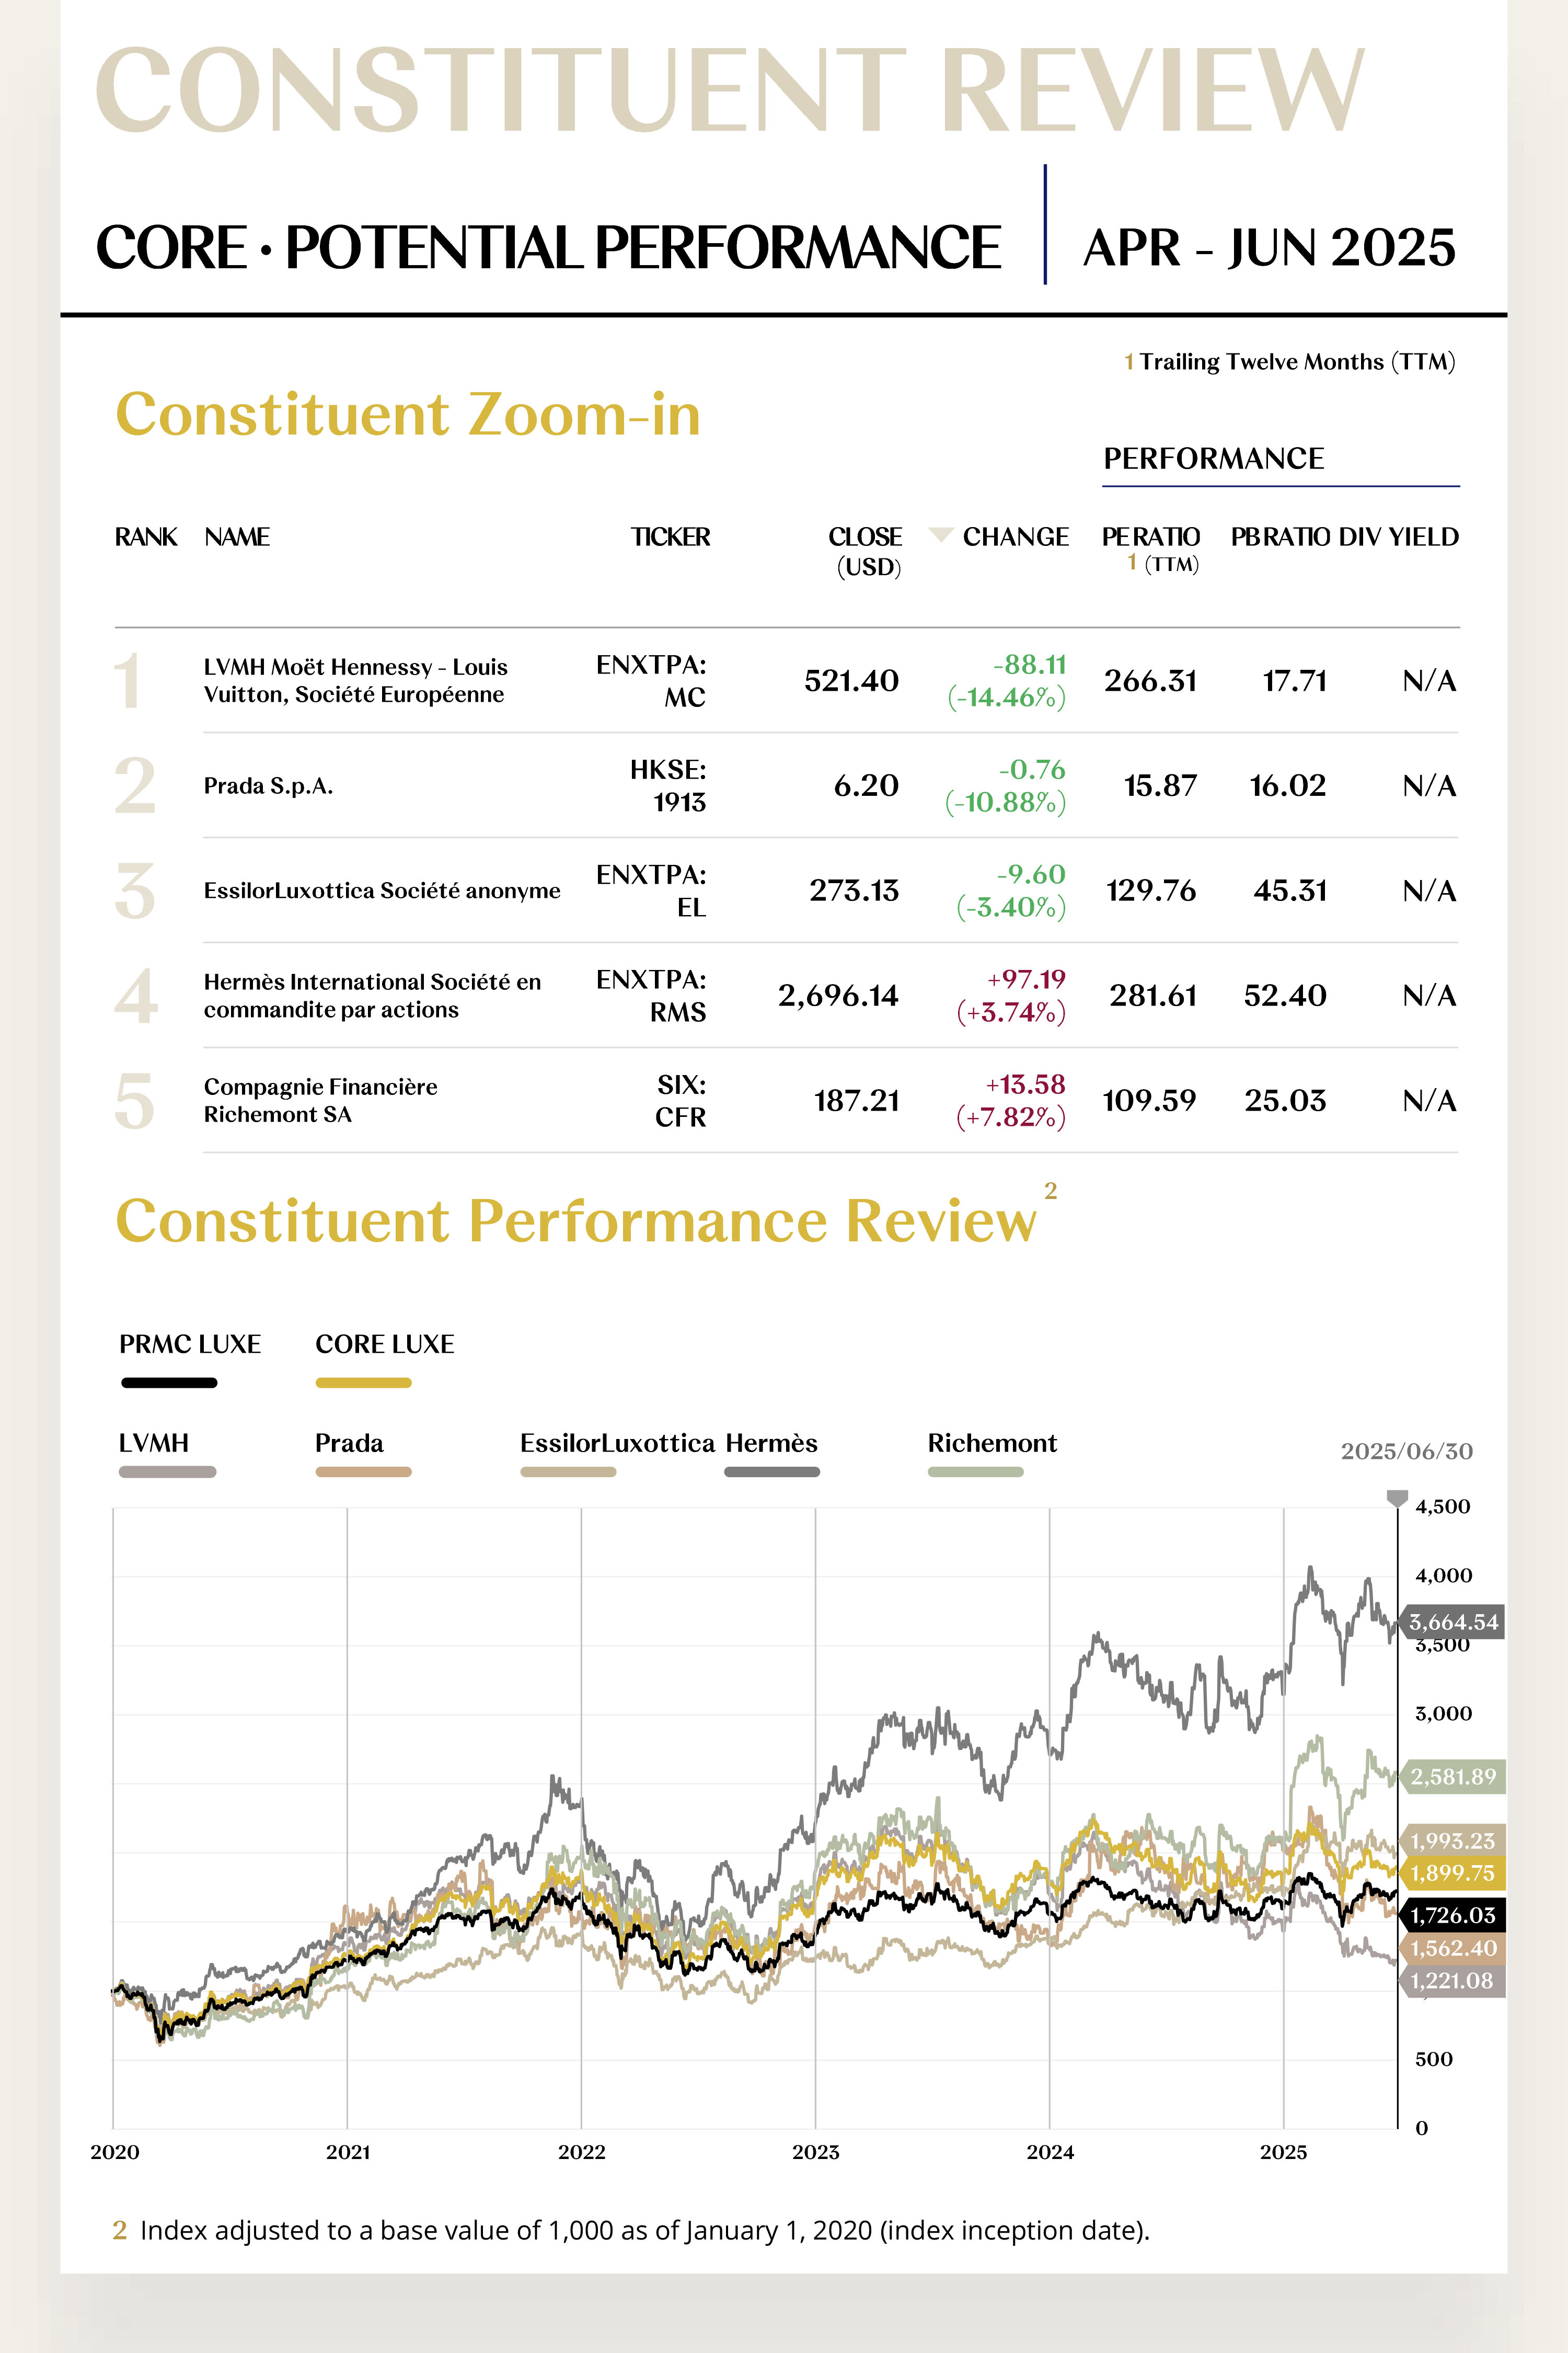Viewport: 1568px width, 2353px height.
Task: Click the black 1,726.03 PRMC value tag
Action: [x=1453, y=1915]
